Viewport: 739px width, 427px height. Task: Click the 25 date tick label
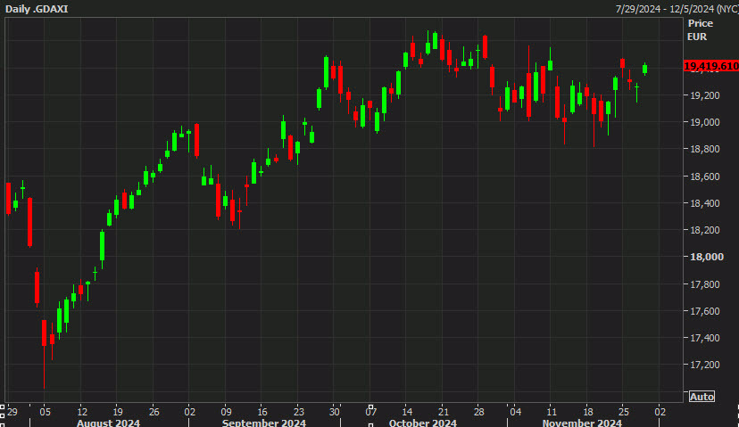click(624, 412)
